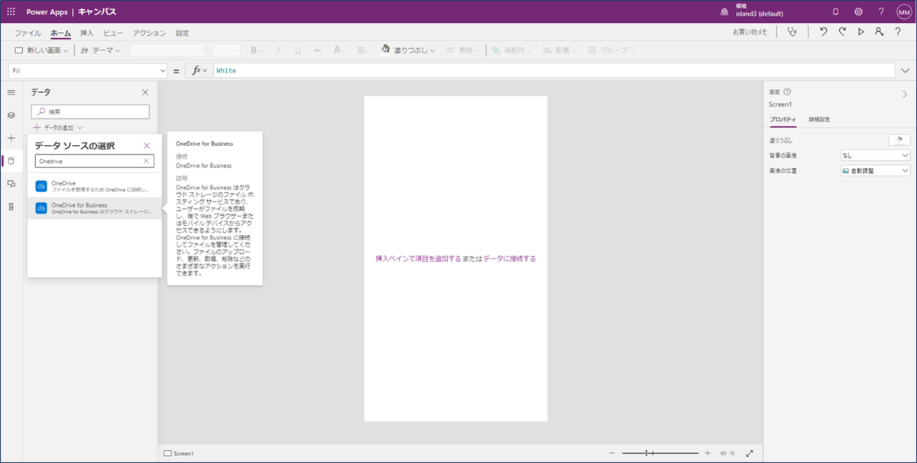The width and height of the screenshot is (917, 463).
Task: Close the データ pane
Action: pyautogui.click(x=145, y=92)
